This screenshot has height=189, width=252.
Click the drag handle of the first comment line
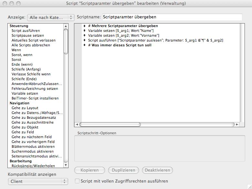tap(84, 26)
